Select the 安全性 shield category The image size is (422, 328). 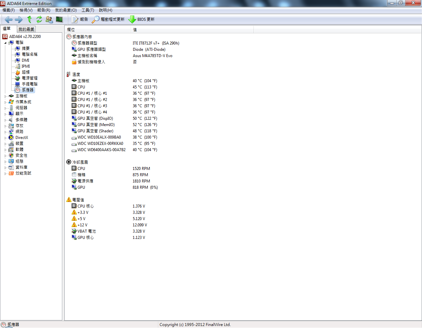pyautogui.click(x=21, y=155)
